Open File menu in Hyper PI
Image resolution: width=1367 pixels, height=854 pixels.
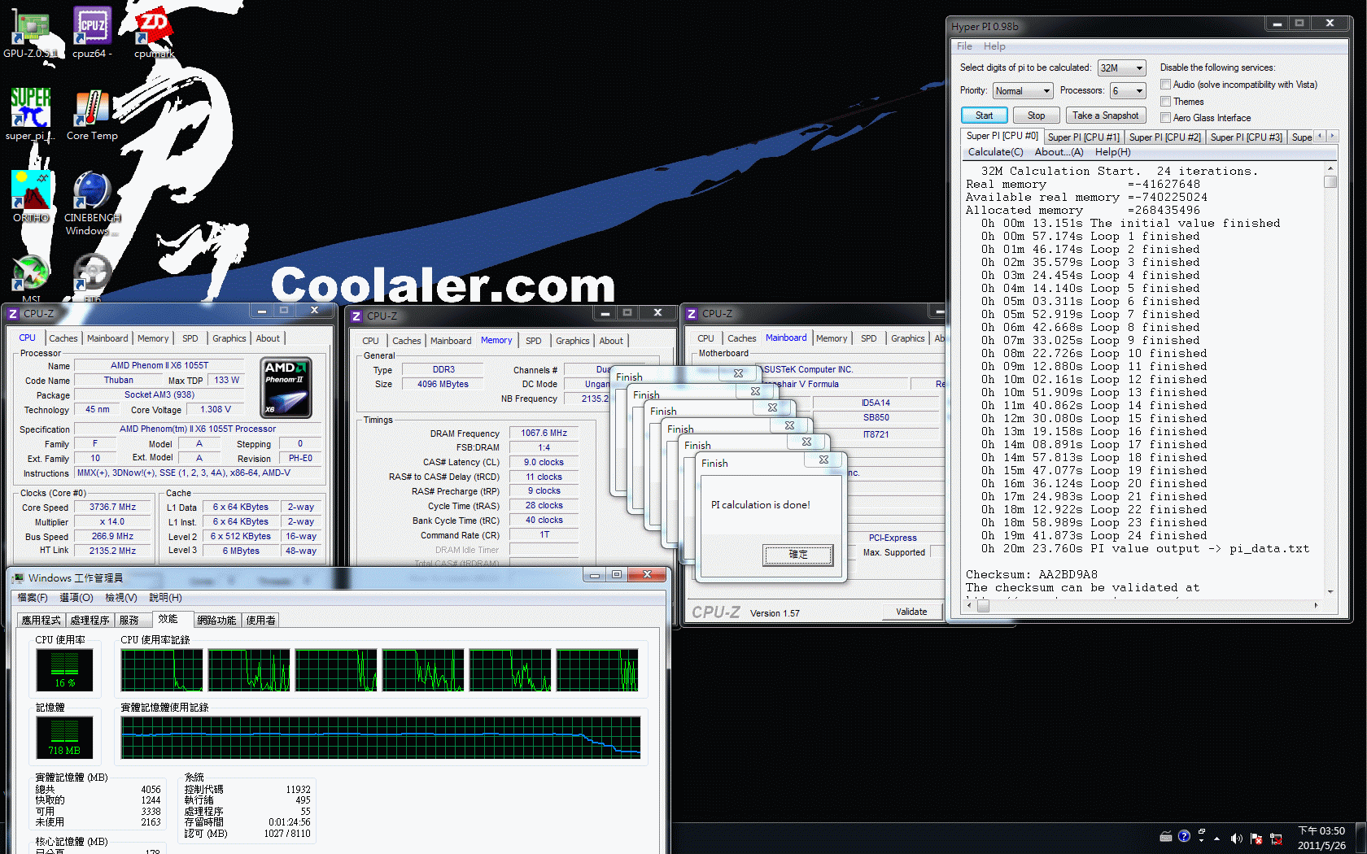[964, 46]
